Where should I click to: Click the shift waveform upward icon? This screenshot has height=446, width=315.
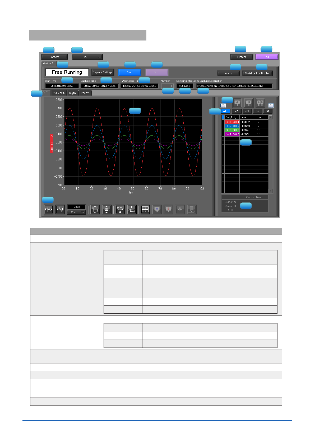coord(120,210)
